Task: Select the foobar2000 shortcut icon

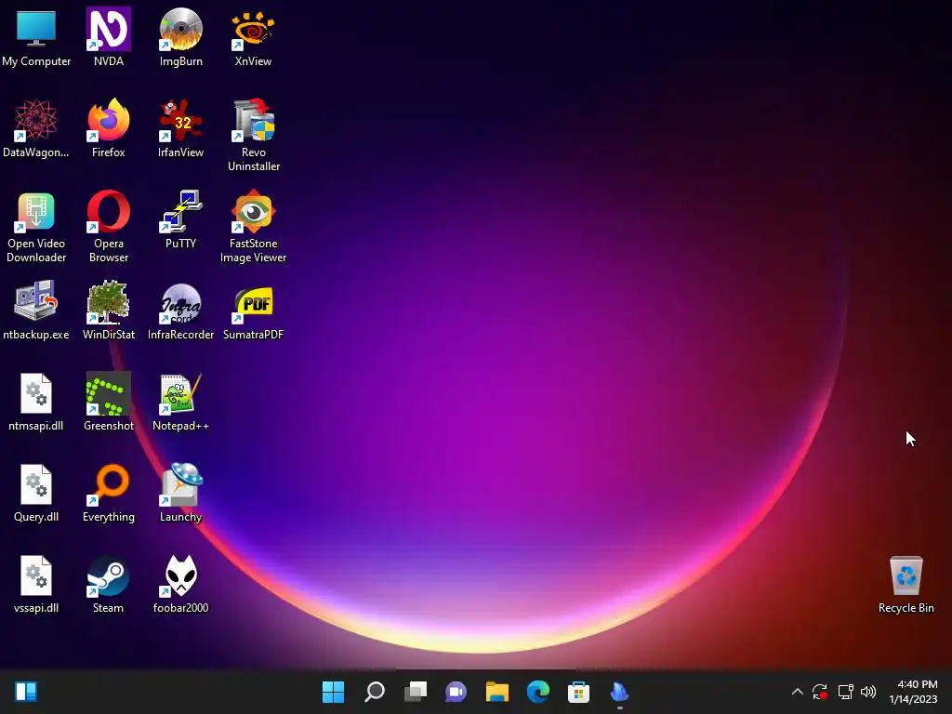Action: pyautogui.click(x=180, y=584)
